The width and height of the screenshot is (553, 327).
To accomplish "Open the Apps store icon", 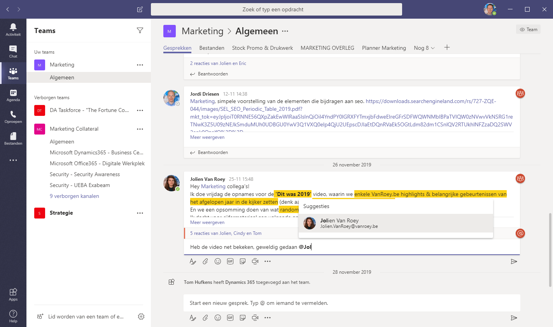I will pos(13,294).
